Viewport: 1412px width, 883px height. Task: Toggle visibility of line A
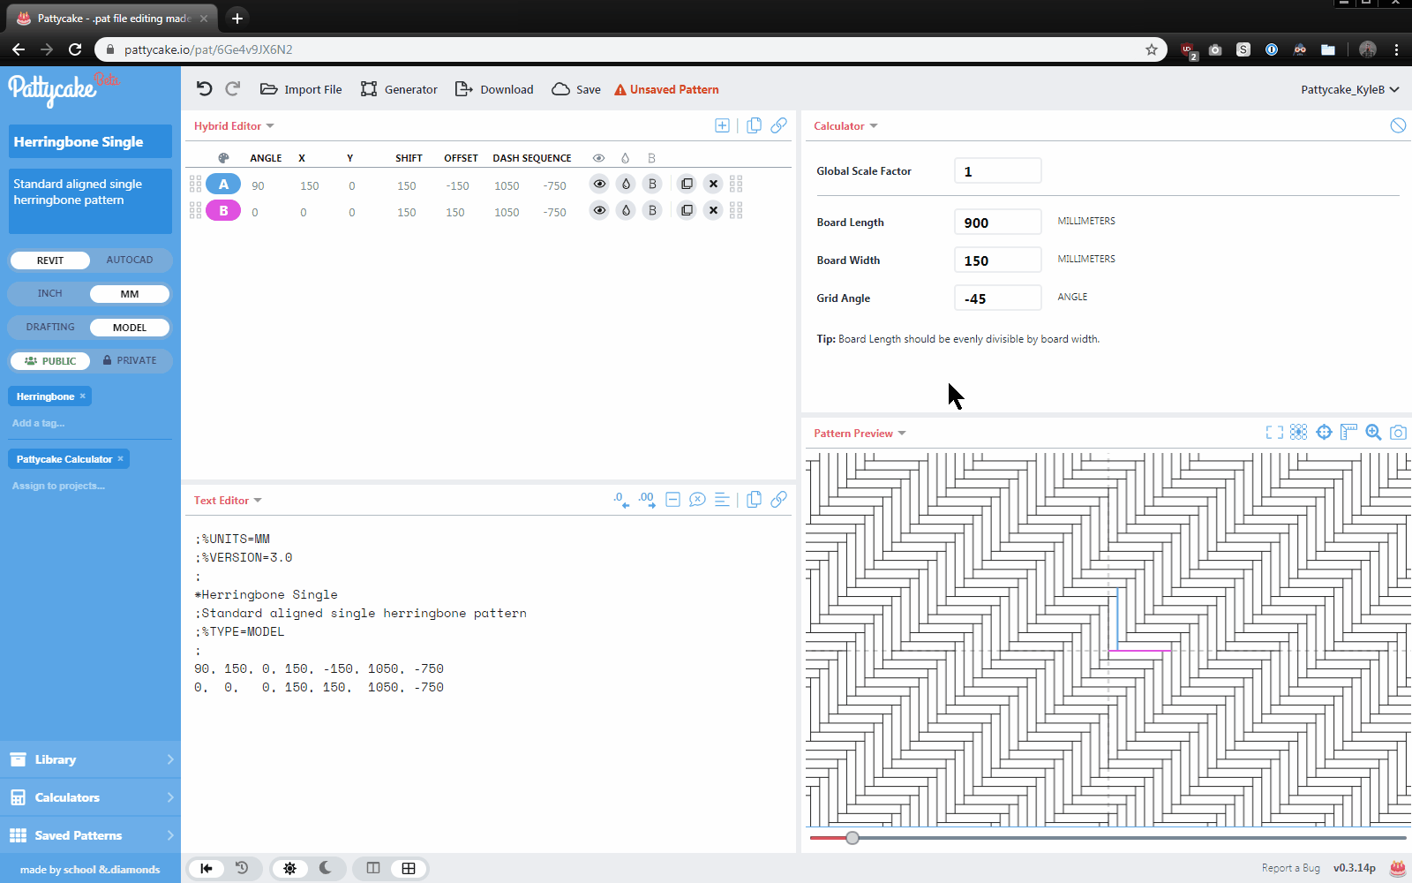(x=599, y=184)
